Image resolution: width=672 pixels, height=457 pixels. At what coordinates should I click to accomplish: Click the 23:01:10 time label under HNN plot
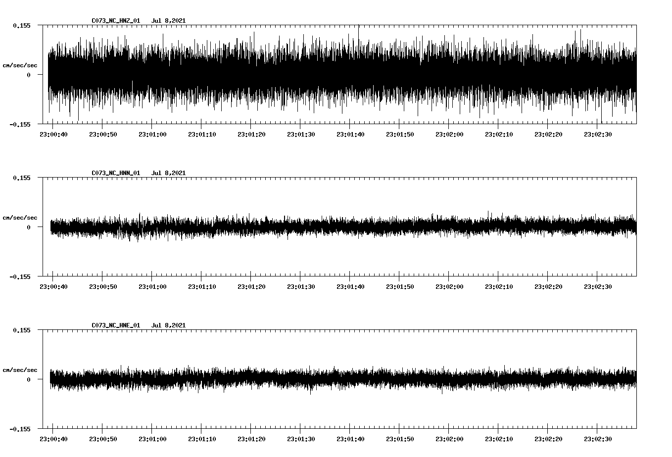coord(202,287)
